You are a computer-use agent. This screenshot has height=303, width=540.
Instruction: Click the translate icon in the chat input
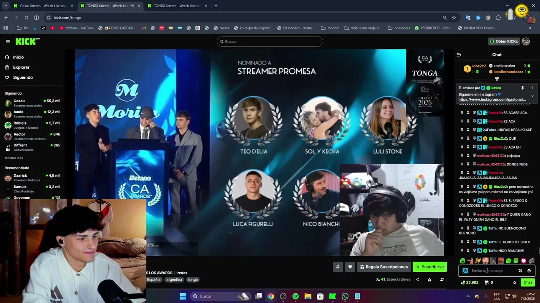520,271
